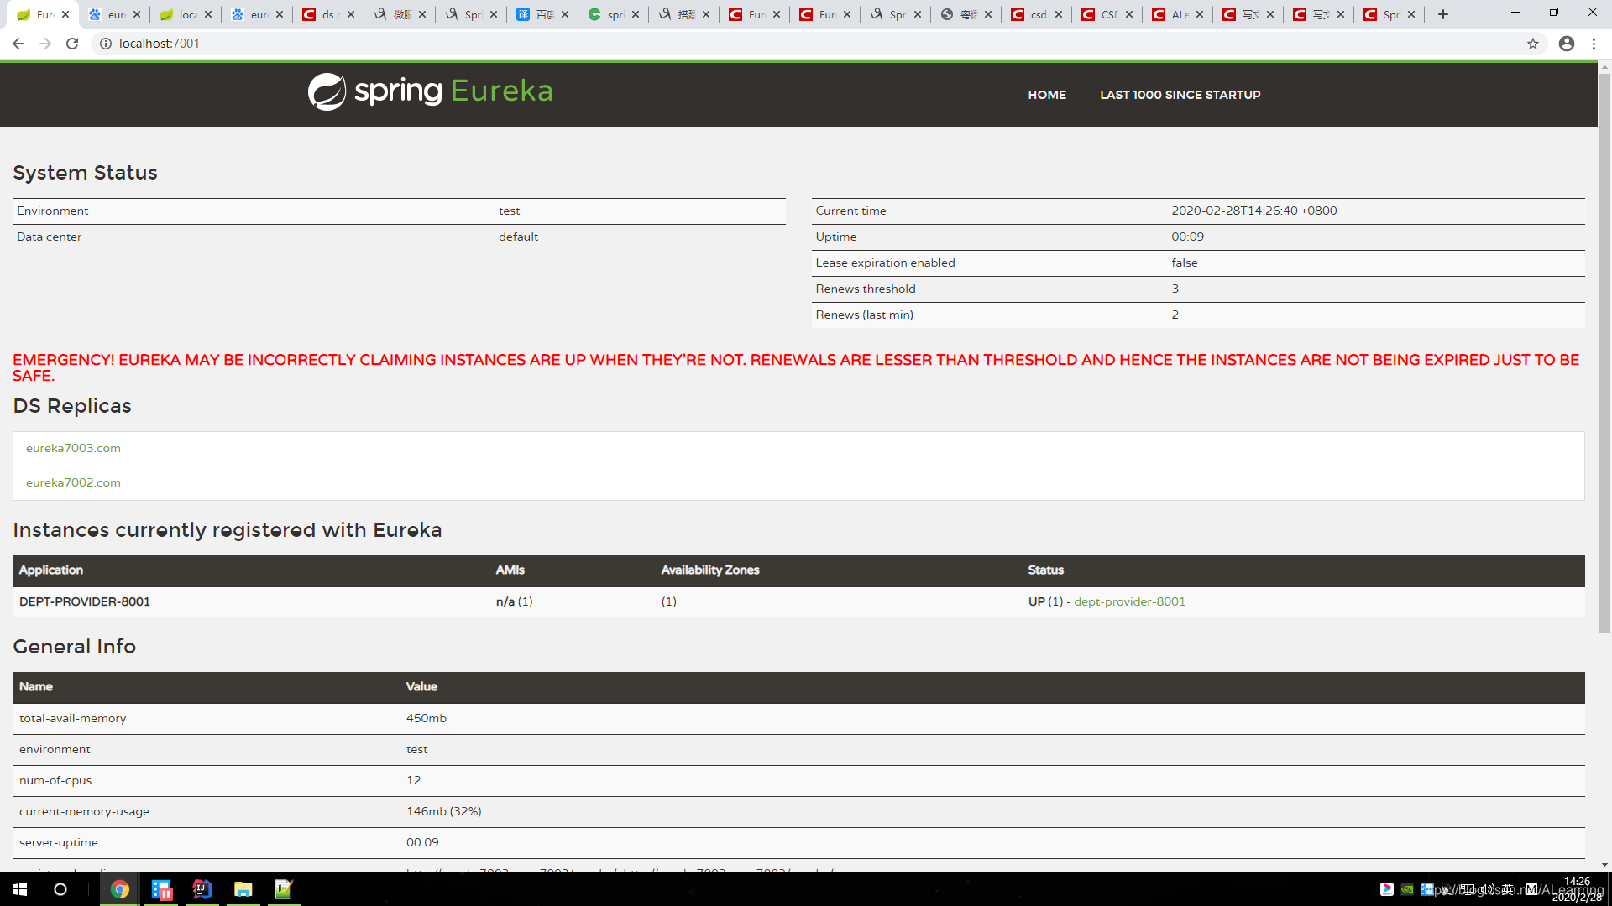Click the NVIDIA tray icon
This screenshot has width=1612, height=906.
[1407, 889]
